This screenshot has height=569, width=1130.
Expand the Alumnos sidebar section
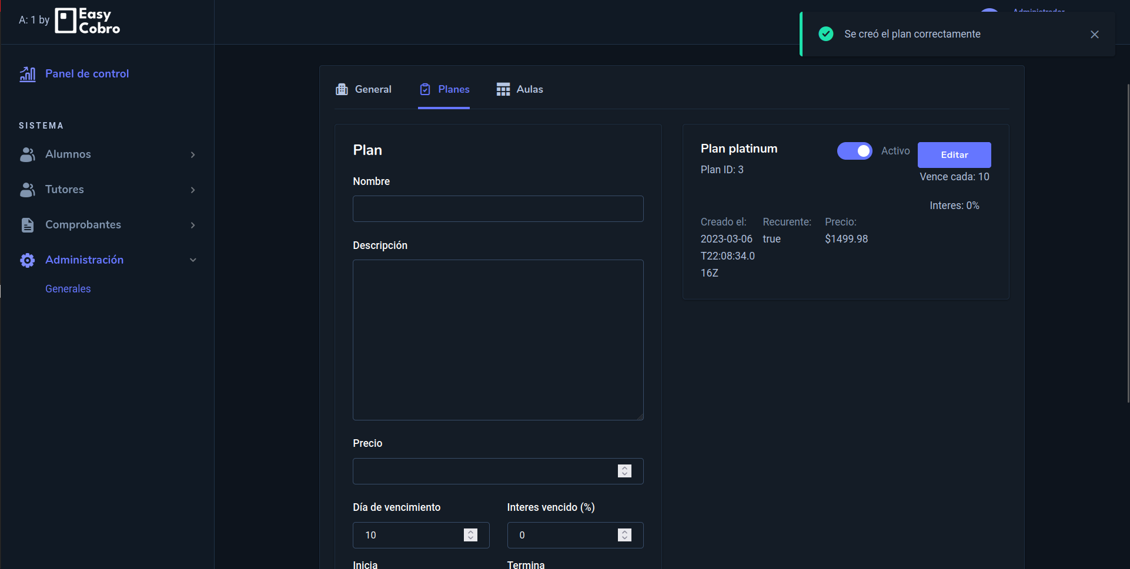click(x=193, y=154)
